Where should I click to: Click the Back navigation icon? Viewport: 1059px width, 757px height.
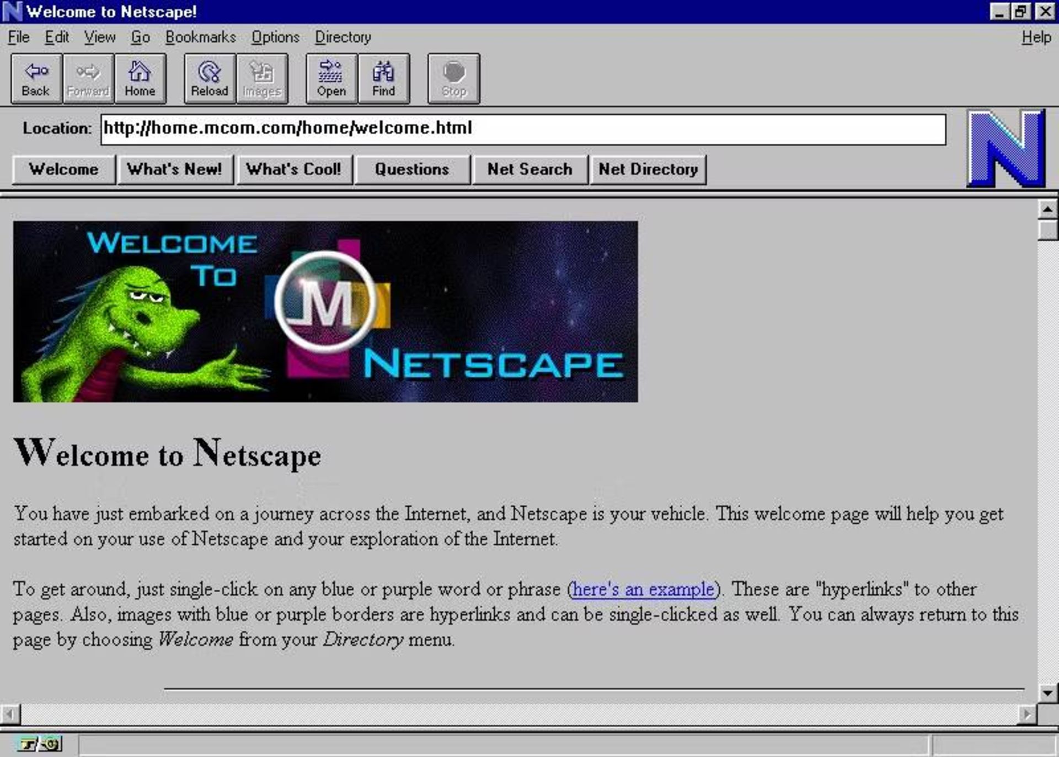(x=35, y=78)
